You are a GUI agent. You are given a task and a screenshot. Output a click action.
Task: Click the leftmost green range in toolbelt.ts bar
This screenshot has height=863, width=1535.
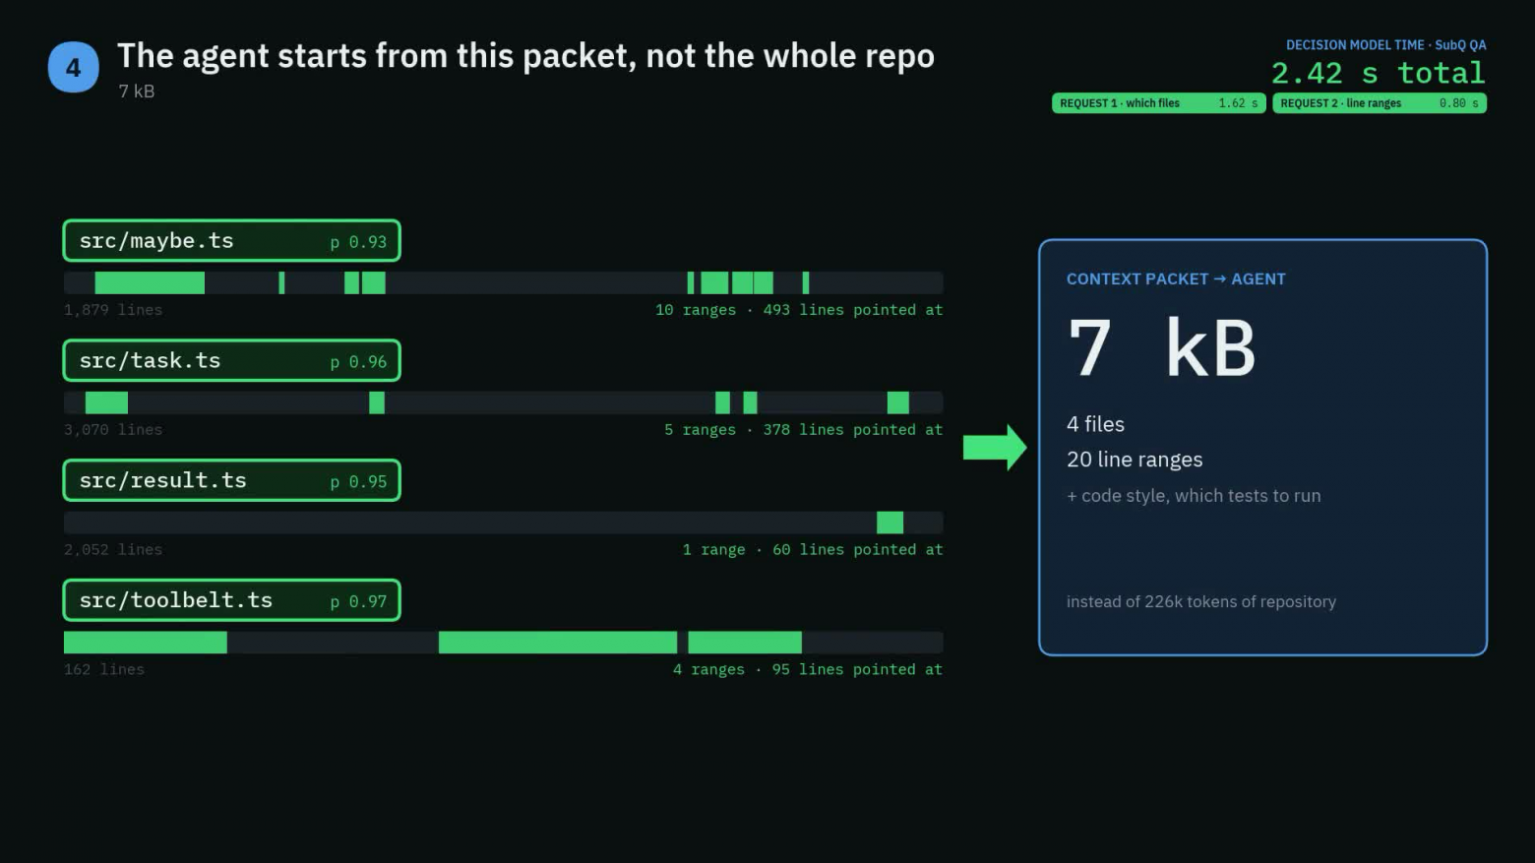[146, 643]
